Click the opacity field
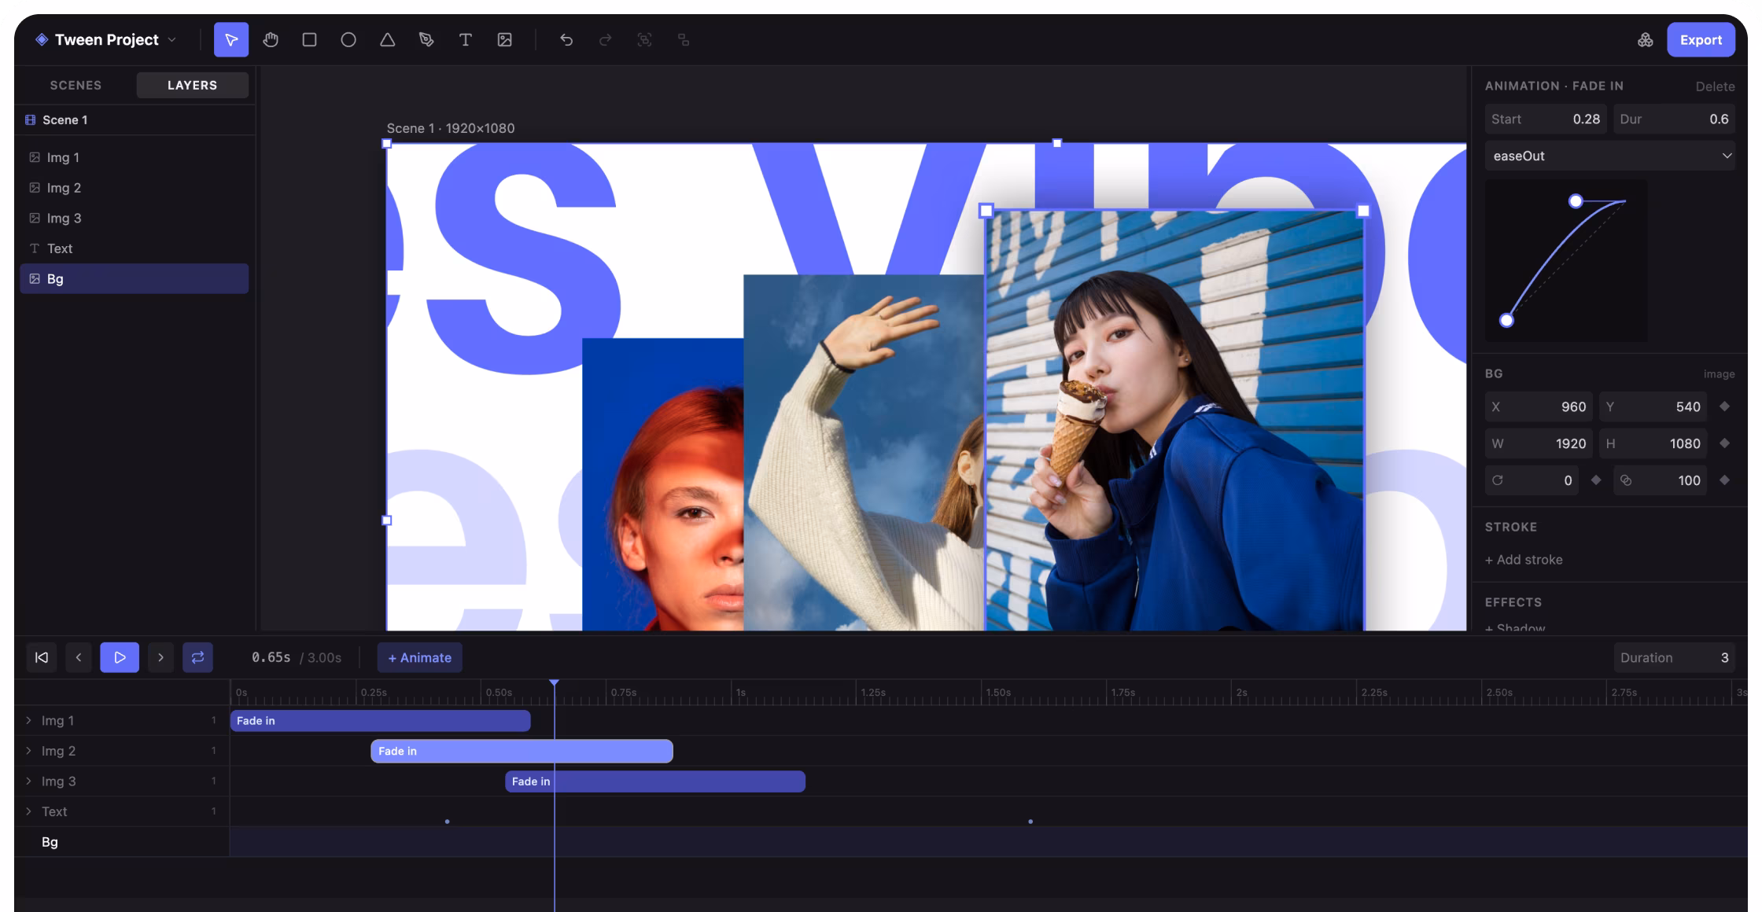 pos(1661,480)
